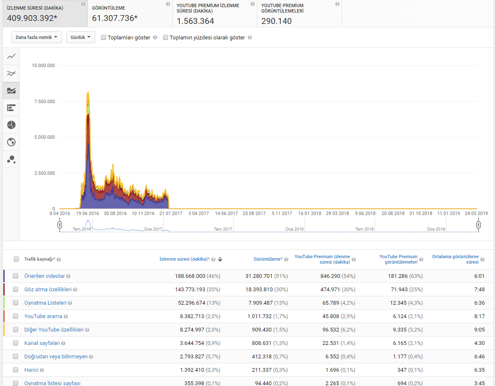Open help icon next to YouTube arama
Viewport: 495px width, 386px height.
coord(66,316)
